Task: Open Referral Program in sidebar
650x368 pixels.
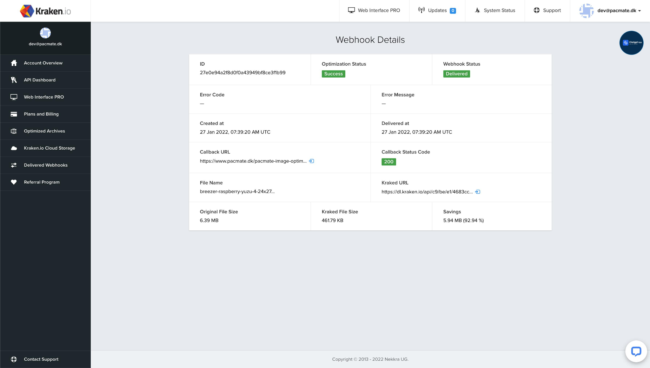Action: (45, 182)
